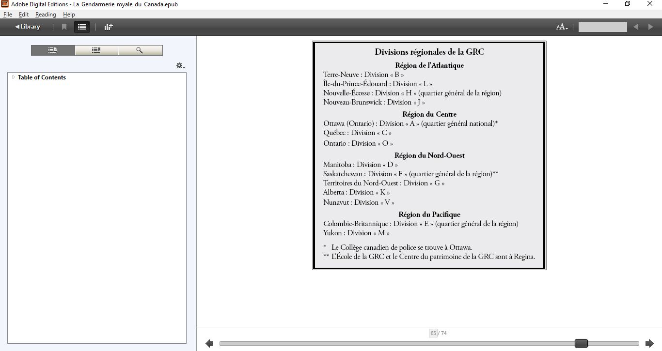Click the 'Ottawa (Ontario) : Division « A »' line
This screenshot has height=351, width=662.
tap(410, 123)
